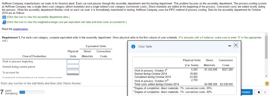Viewport: 270px width, 96px height.
Task: Select To account for physical units field
Action: (73, 73)
